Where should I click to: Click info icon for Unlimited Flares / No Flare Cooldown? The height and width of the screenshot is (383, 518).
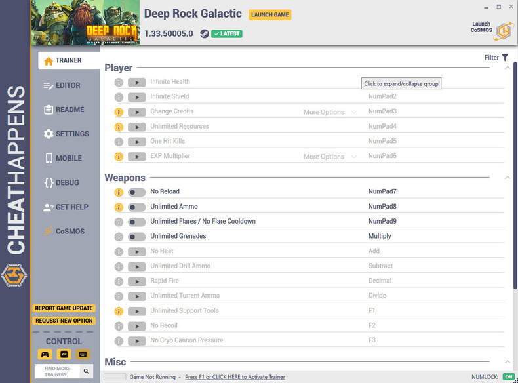click(x=119, y=222)
